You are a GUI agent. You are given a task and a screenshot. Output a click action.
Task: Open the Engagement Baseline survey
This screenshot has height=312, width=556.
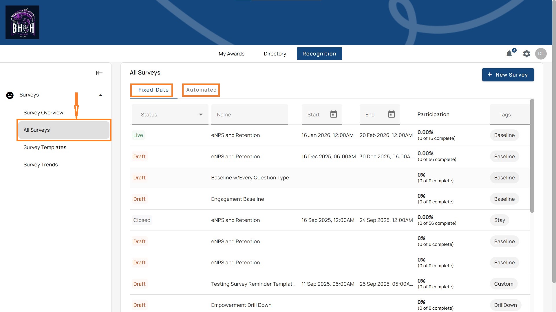pos(237,199)
